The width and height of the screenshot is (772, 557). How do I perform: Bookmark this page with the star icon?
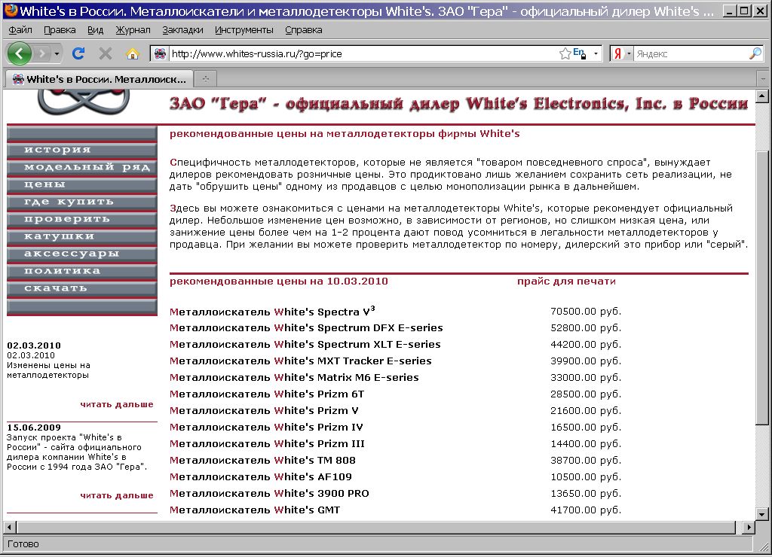pyautogui.click(x=565, y=53)
